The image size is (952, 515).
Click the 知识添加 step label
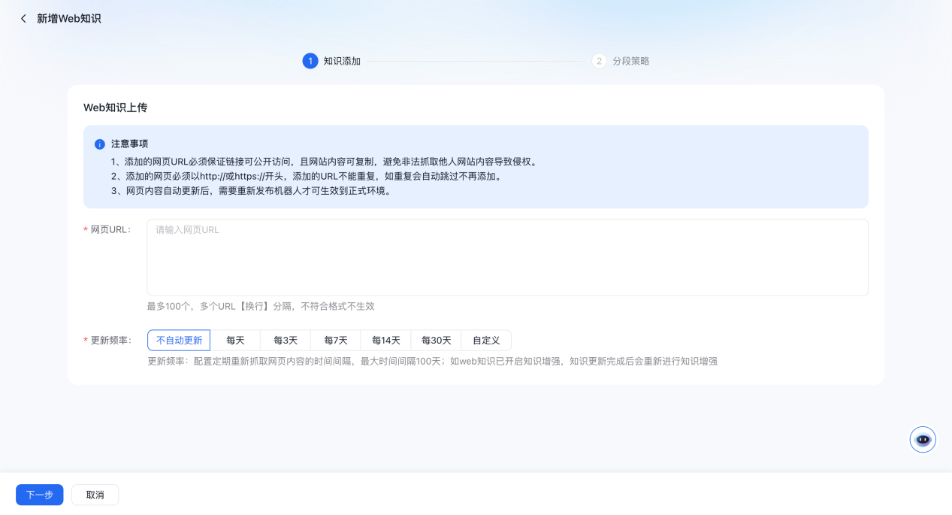pyautogui.click(x=342, y=61)
